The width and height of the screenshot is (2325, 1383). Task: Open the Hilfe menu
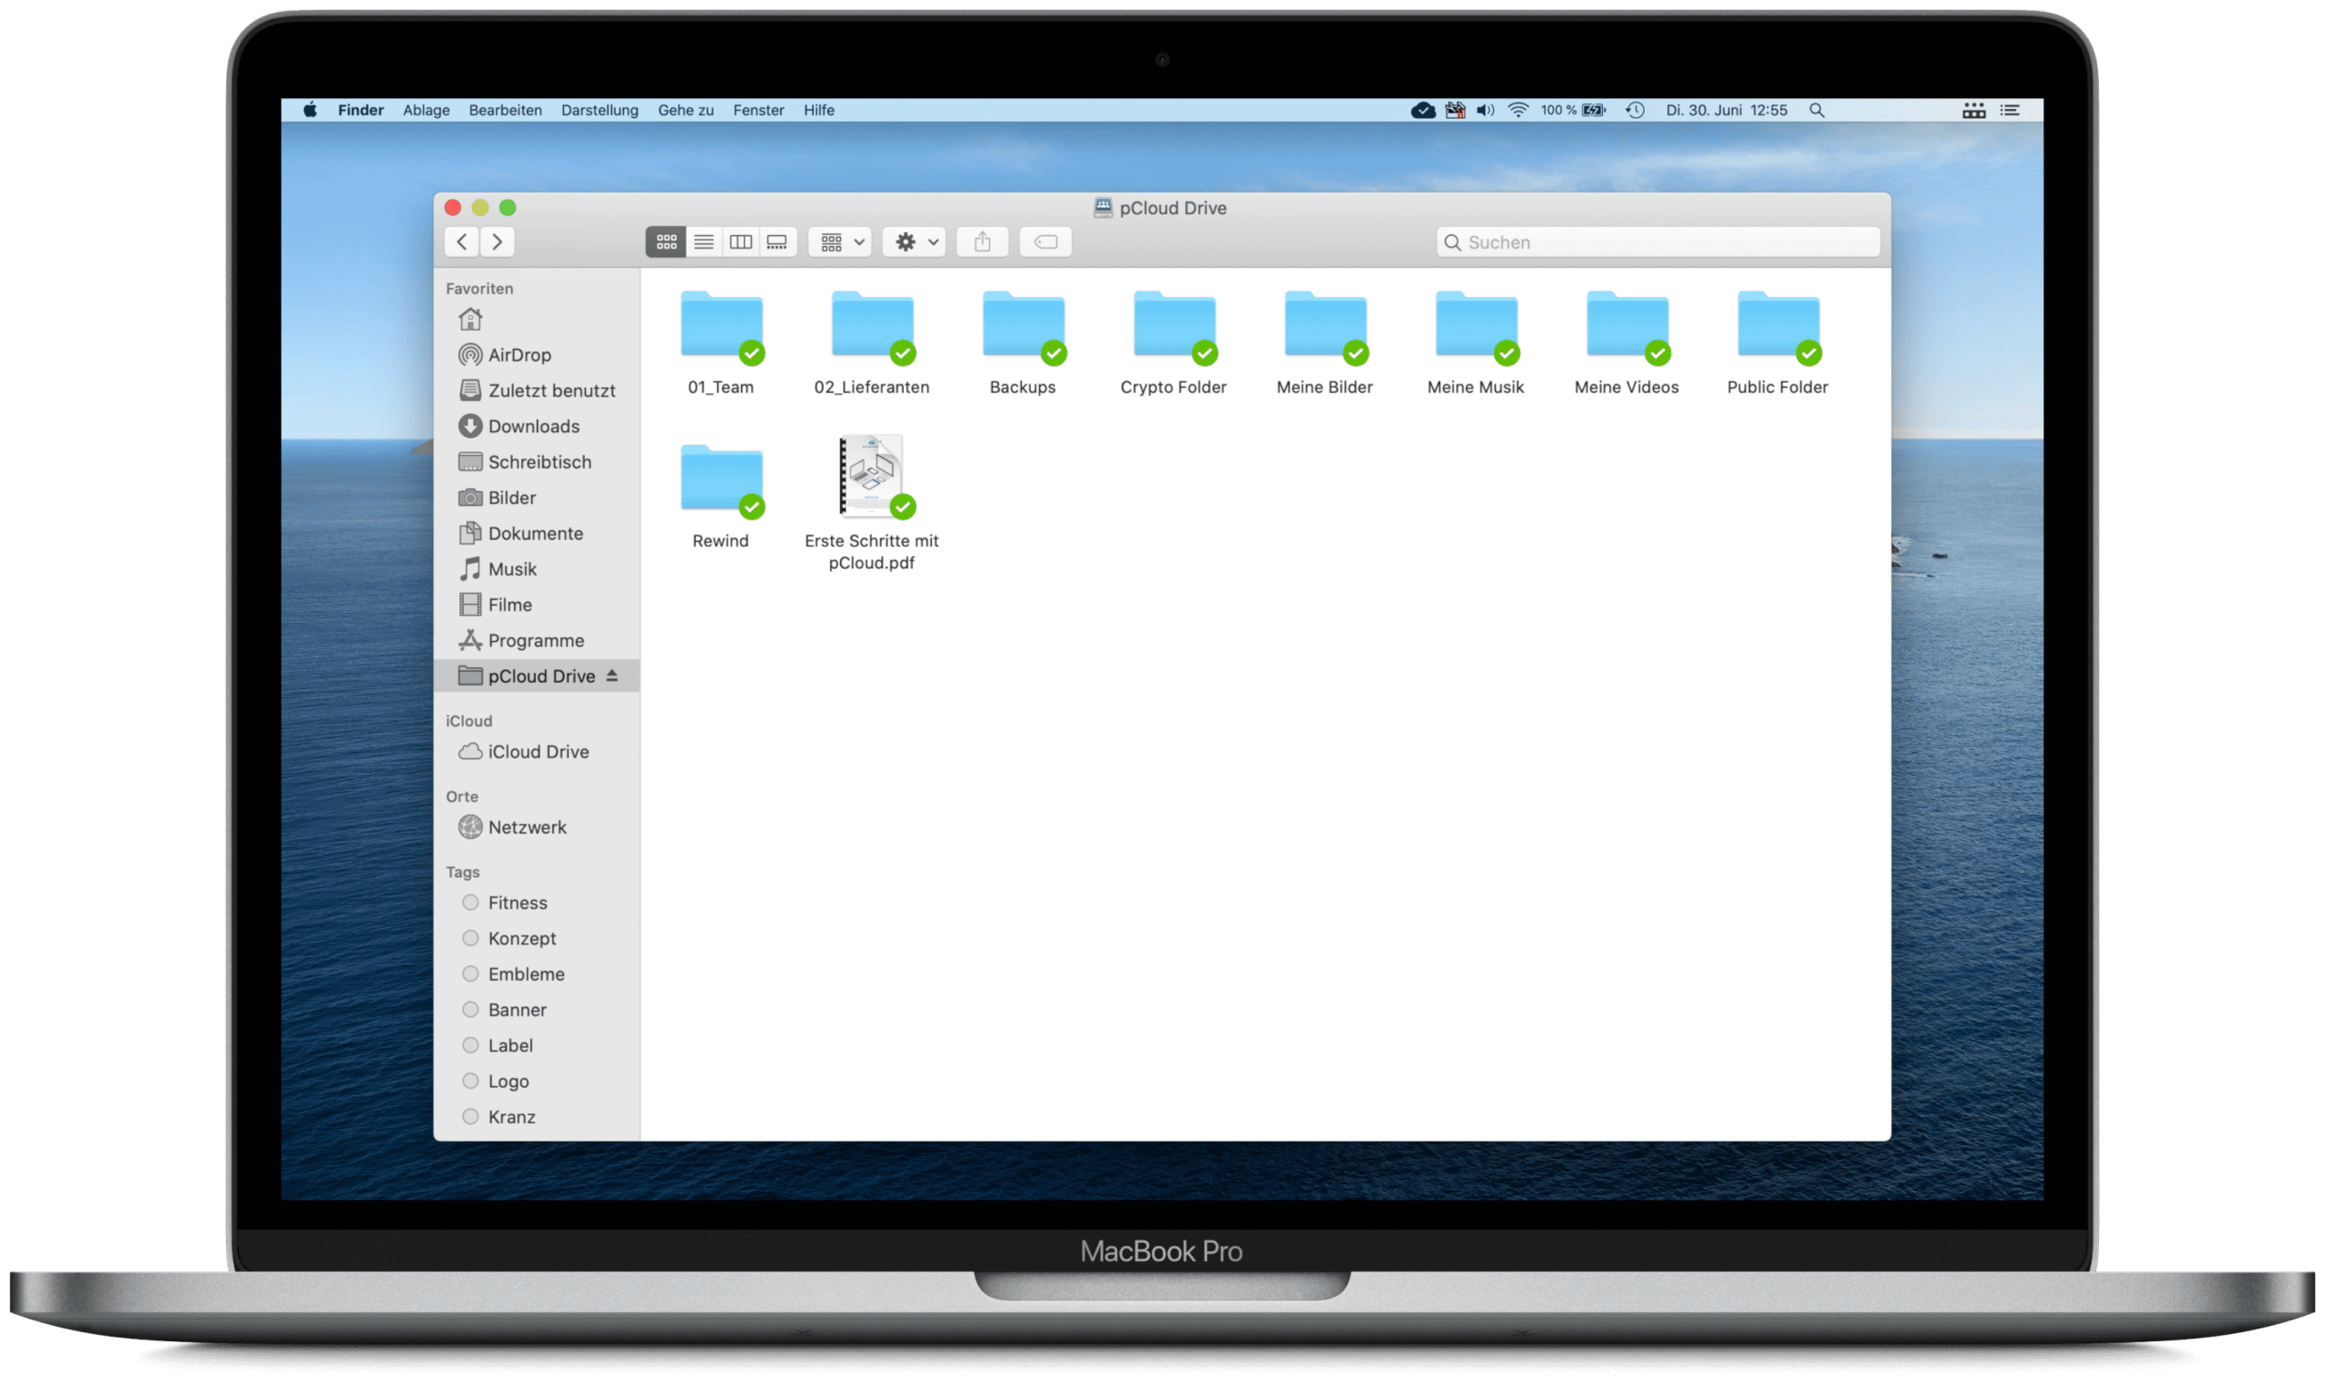click(819, 110)
